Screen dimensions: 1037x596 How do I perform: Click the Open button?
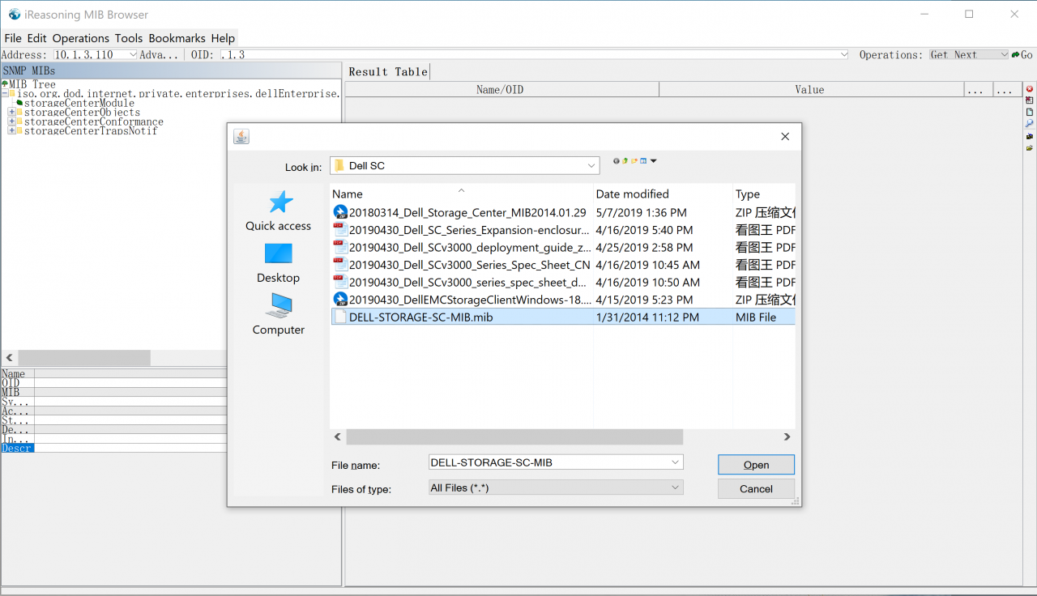point(756,465)
